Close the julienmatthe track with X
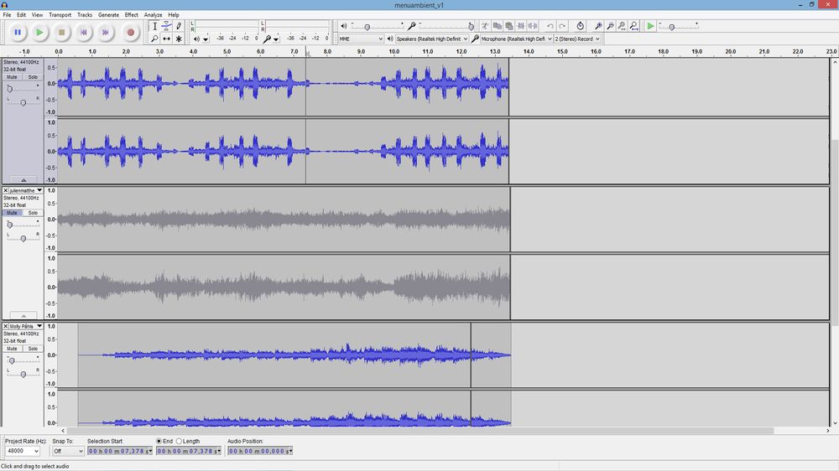Image resolution: width=839 pixels, height=471 pixels. pos(5,190)
